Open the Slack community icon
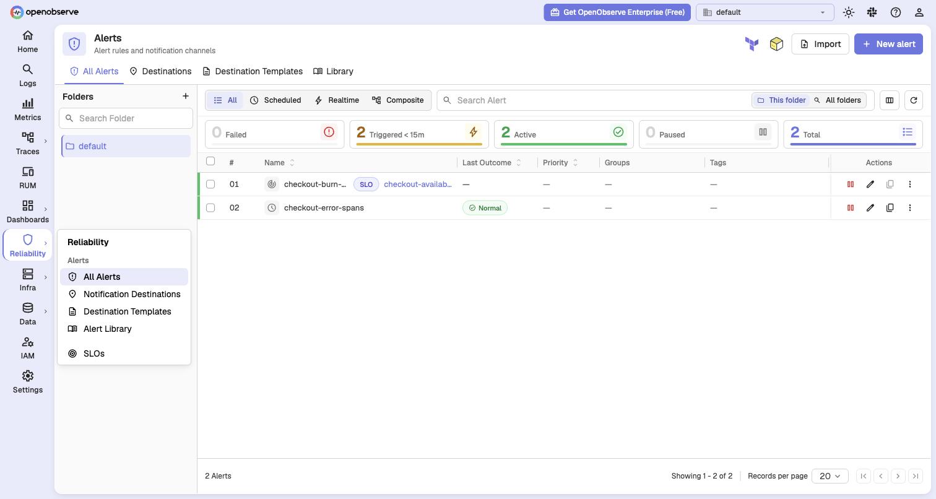 [x=872, y=12]
